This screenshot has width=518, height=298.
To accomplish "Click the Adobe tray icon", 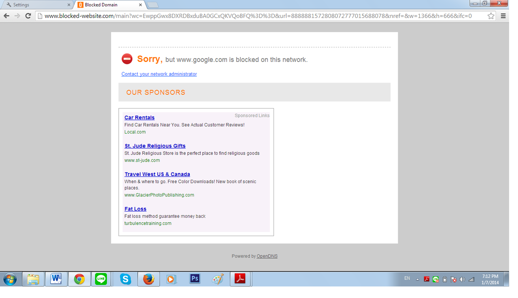I will [427, 279].
